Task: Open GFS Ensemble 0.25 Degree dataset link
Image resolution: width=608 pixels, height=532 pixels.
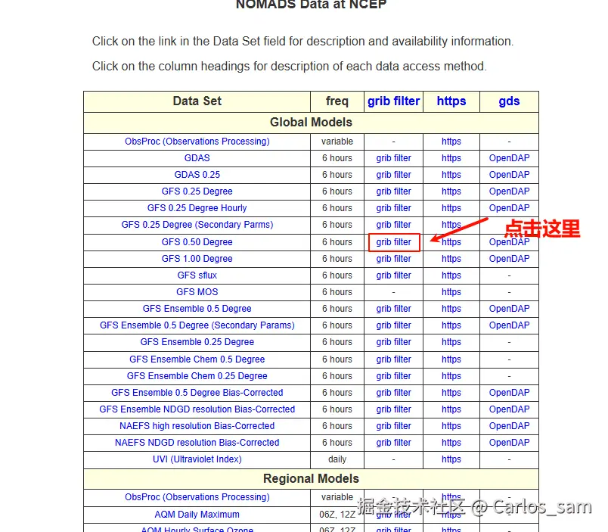Action: (197, 342)
